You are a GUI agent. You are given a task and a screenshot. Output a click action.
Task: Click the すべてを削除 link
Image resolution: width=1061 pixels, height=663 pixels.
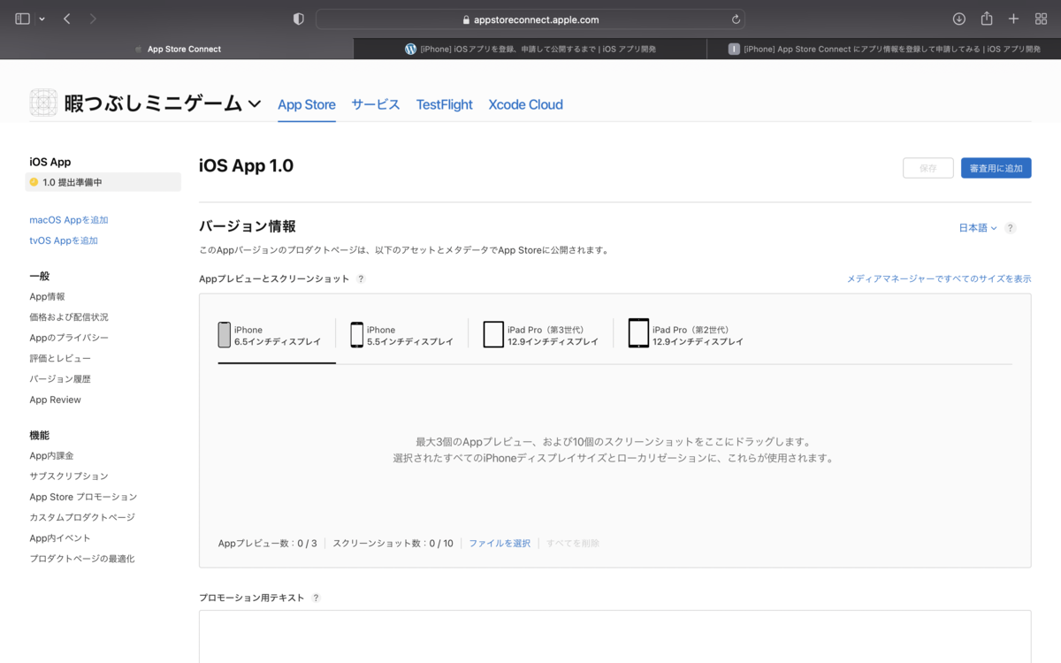573,544
